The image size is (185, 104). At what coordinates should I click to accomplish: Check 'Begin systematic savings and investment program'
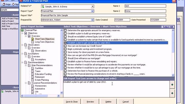pyautogui.click(x=65, y=49)
